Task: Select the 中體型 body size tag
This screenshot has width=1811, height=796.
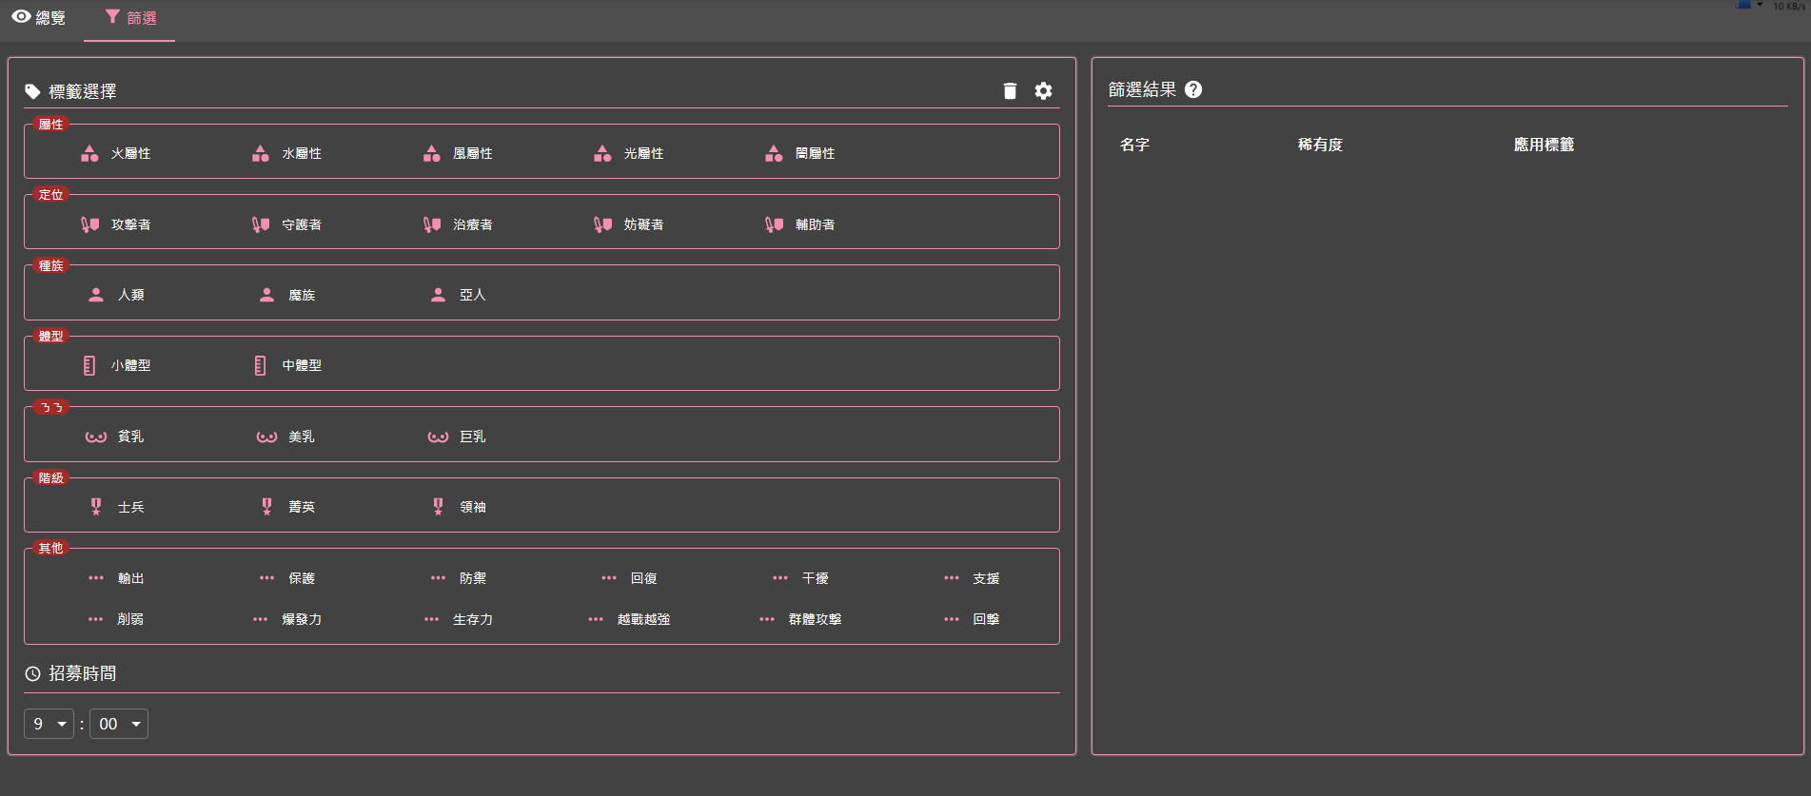Action: point(301,365)
